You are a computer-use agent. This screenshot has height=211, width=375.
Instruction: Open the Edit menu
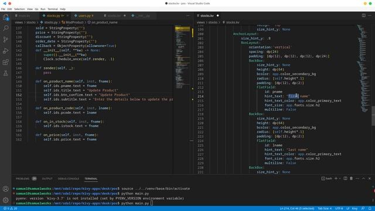click(9, 9)
